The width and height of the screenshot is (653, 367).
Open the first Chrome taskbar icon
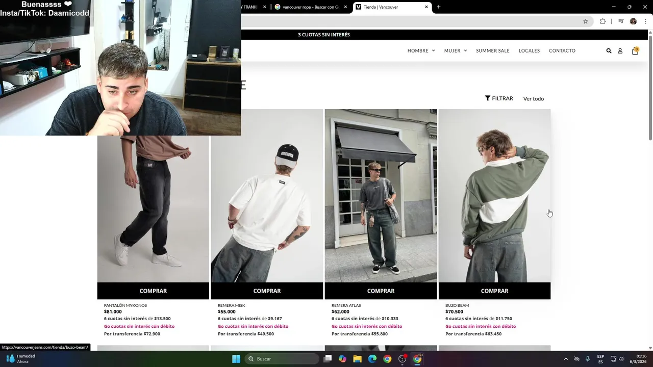pos(387,359)
